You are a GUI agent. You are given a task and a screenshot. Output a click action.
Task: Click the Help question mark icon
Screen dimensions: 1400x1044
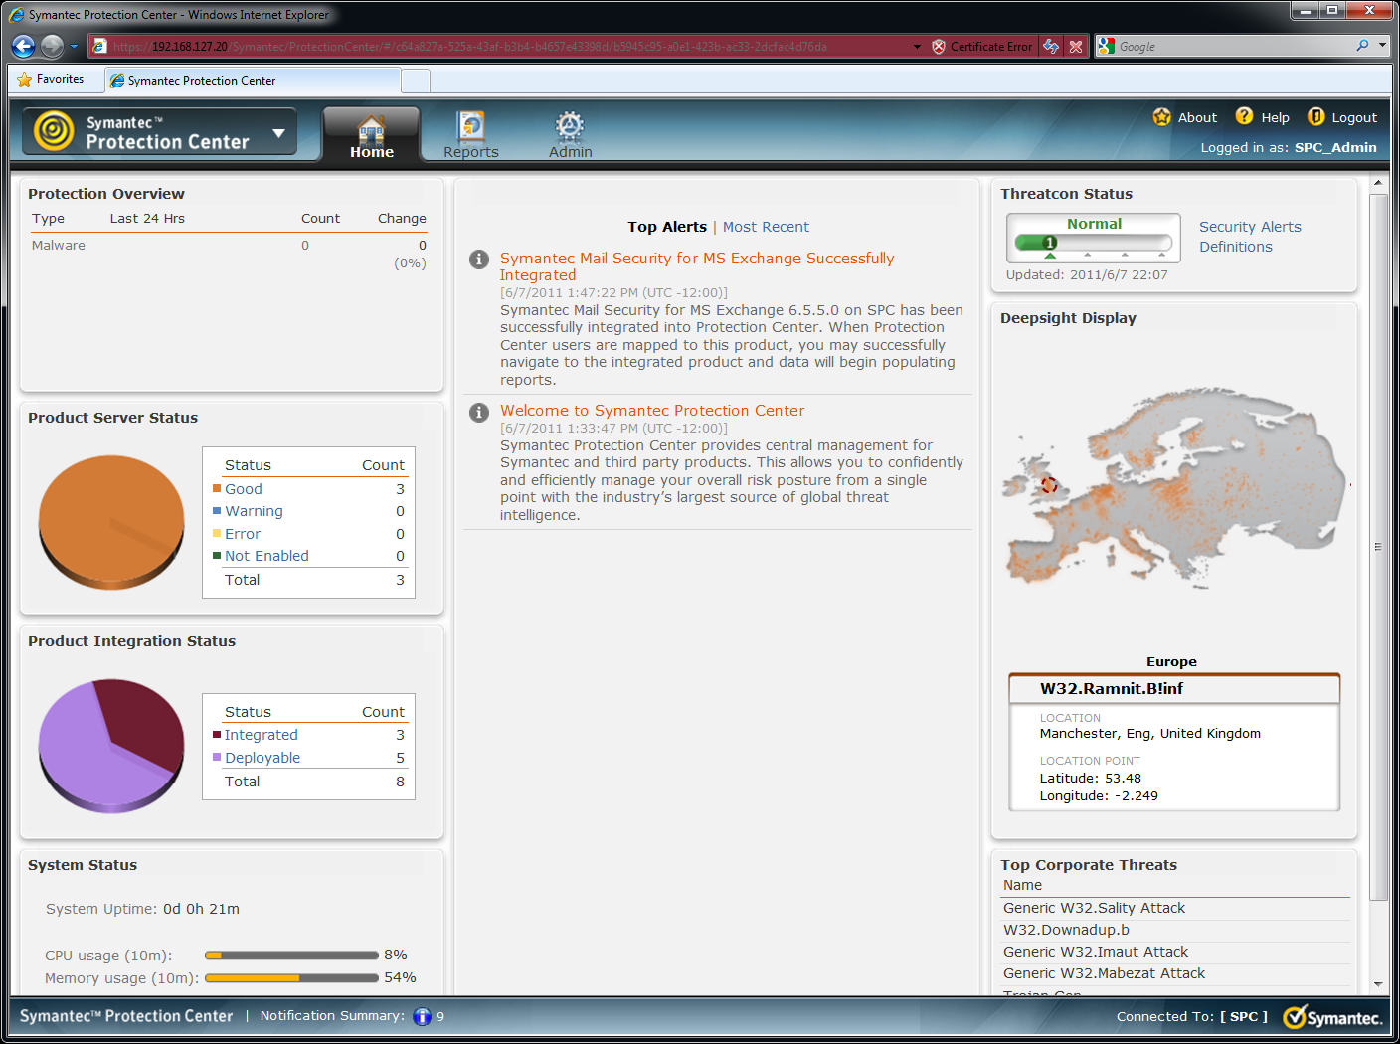(x=1244, y=116)
